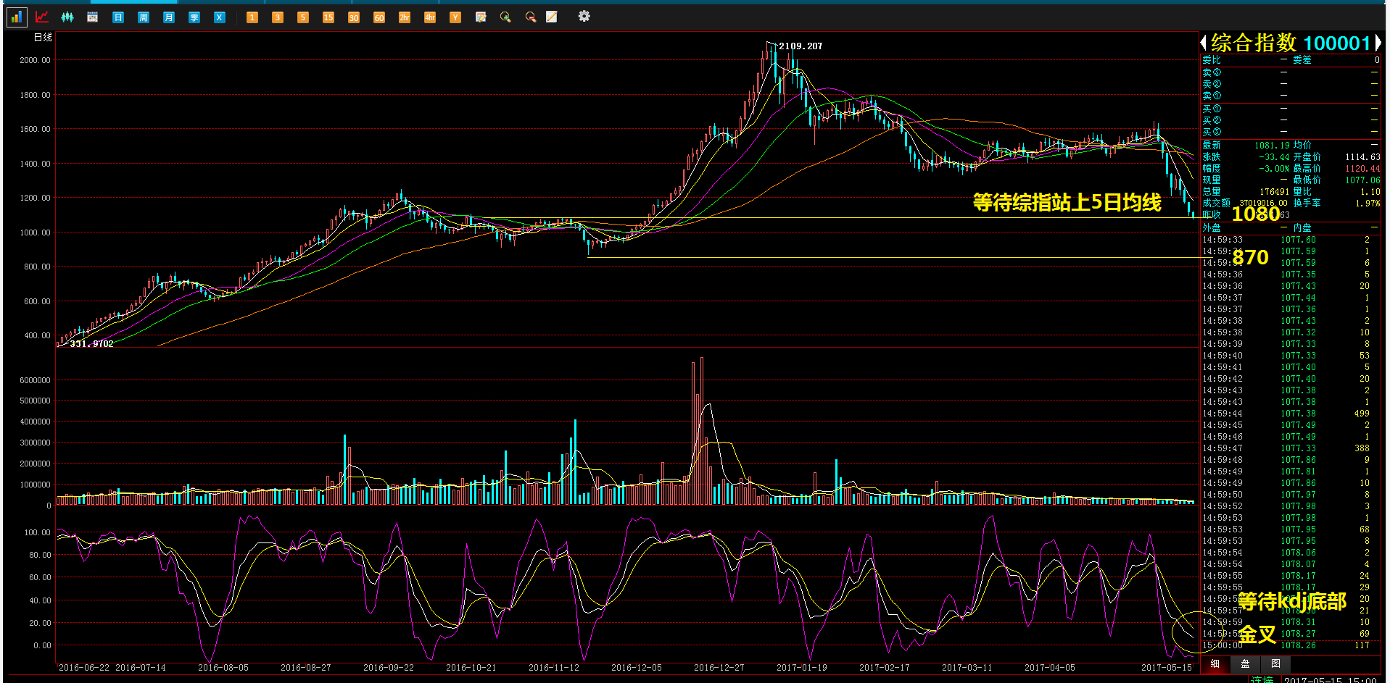Viewport: 1390px width, 683px height.
Task: Go to previous symbol with left arrow
Action: point(1204,43)
